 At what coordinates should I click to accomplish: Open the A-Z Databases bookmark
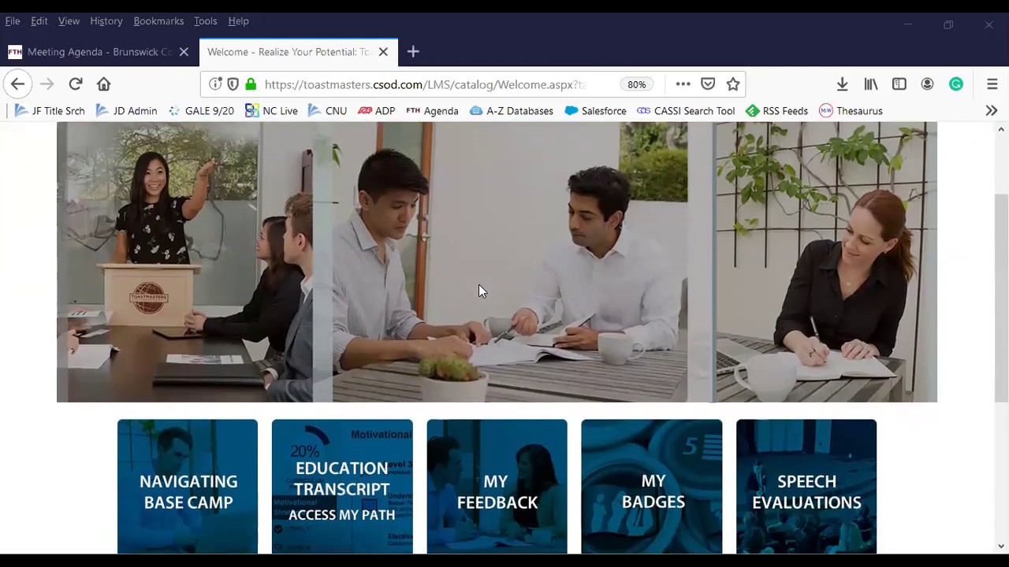tap(511, 111)
